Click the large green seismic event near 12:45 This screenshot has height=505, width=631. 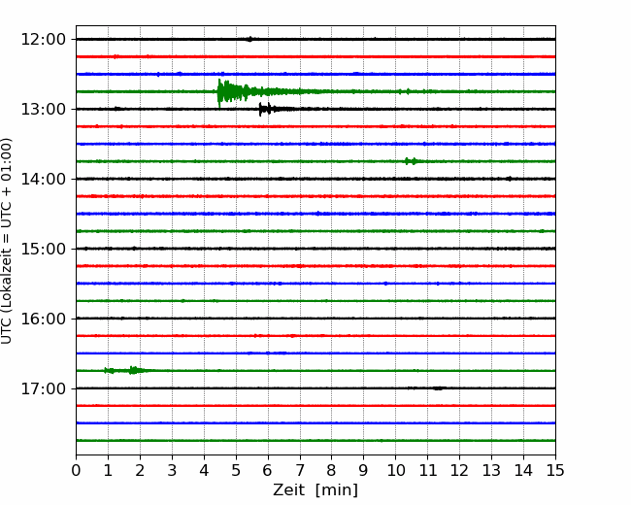pos(227,92)
